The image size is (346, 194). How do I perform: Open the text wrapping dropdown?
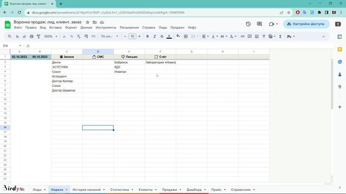pyautogui.click(x=224, y=36)
